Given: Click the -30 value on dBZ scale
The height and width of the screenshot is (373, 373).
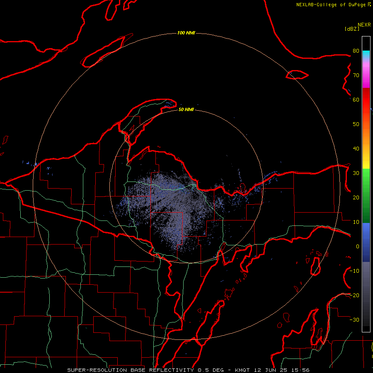Looking at the screenshot, I should pos(355,320).
